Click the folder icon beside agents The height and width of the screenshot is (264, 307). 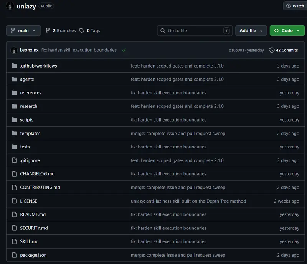pyautogui.click(x=14, y=79)
